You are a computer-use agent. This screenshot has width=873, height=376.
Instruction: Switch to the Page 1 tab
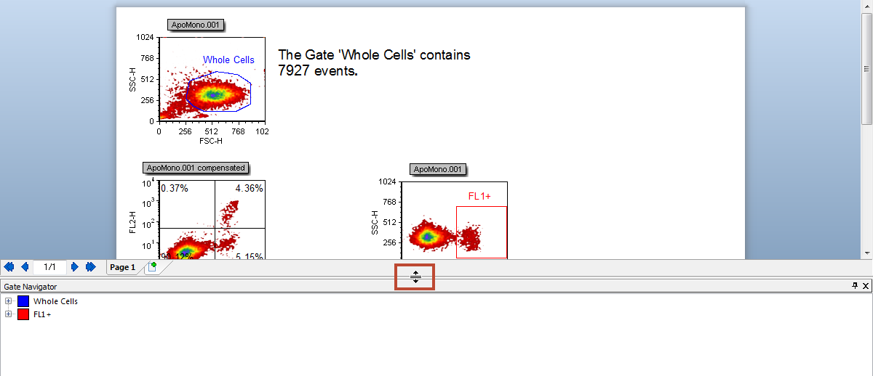(x=122, y=267)
